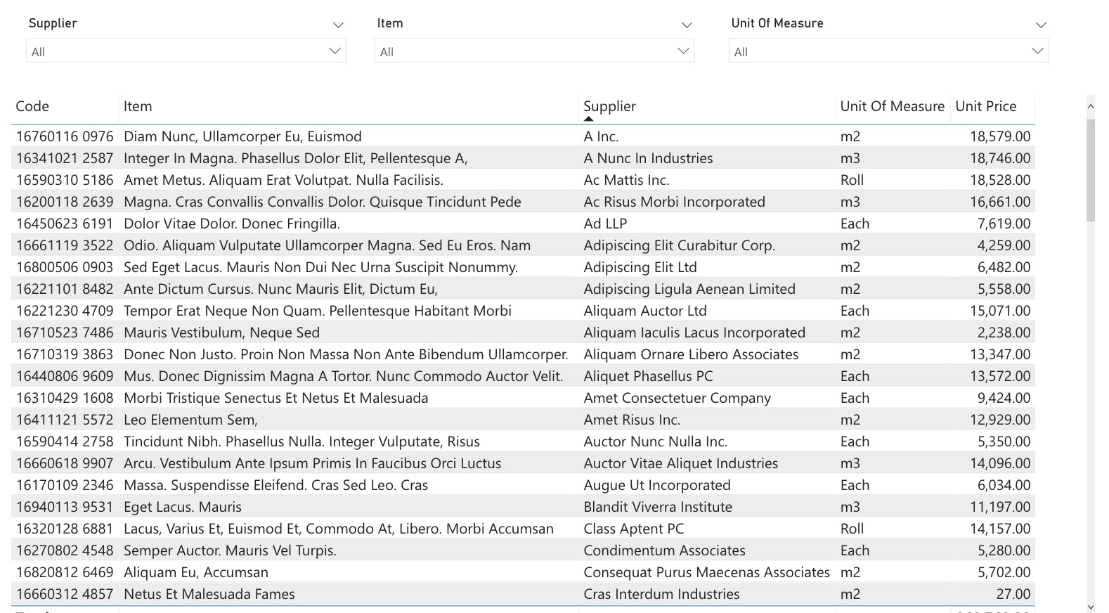Click item 'Diam Nunc, Ullamcorper Eu, Euismod'
1109x613 pixels.
point(242,136)
